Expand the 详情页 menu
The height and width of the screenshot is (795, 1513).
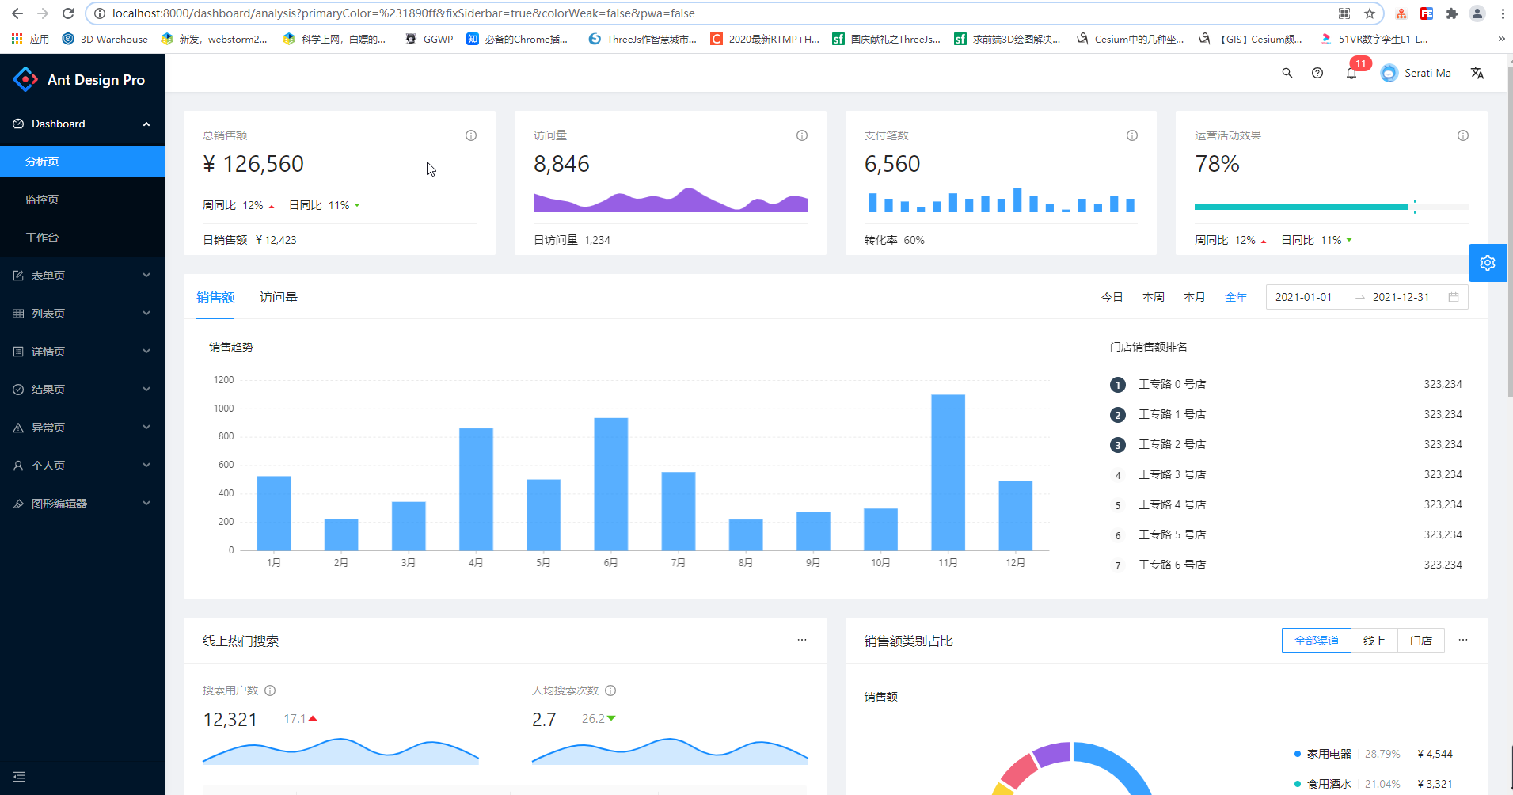82,352
